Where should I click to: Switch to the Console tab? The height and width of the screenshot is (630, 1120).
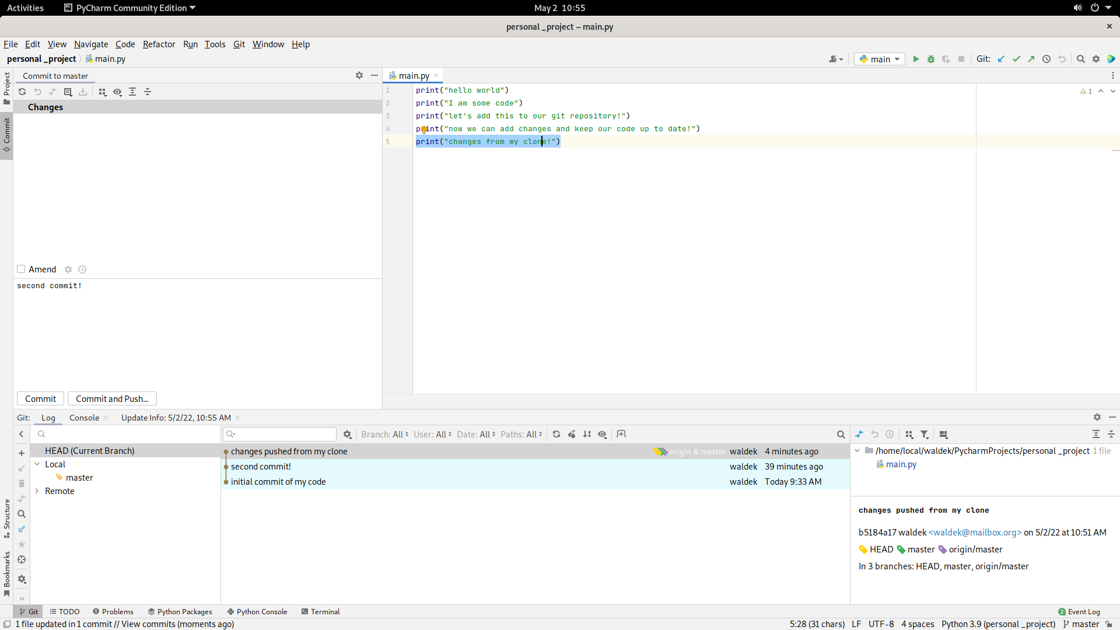point(85,418)
